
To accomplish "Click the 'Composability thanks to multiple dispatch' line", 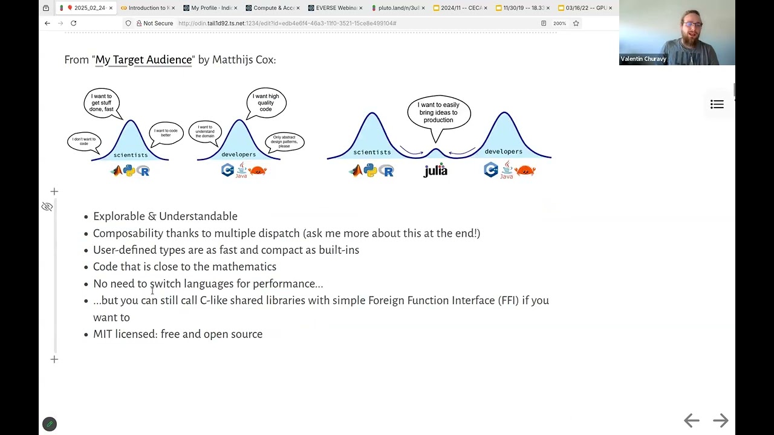I will pyautogui.click(x=287, y=233).
